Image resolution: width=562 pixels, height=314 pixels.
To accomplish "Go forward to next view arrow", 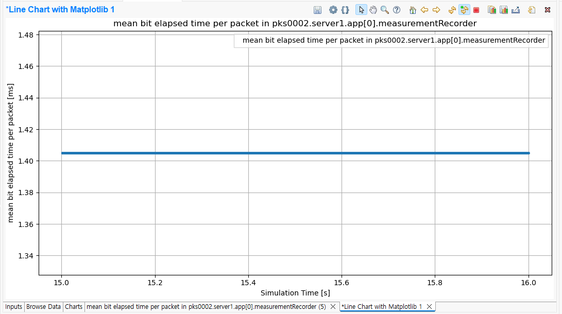I will pos(436,10).
